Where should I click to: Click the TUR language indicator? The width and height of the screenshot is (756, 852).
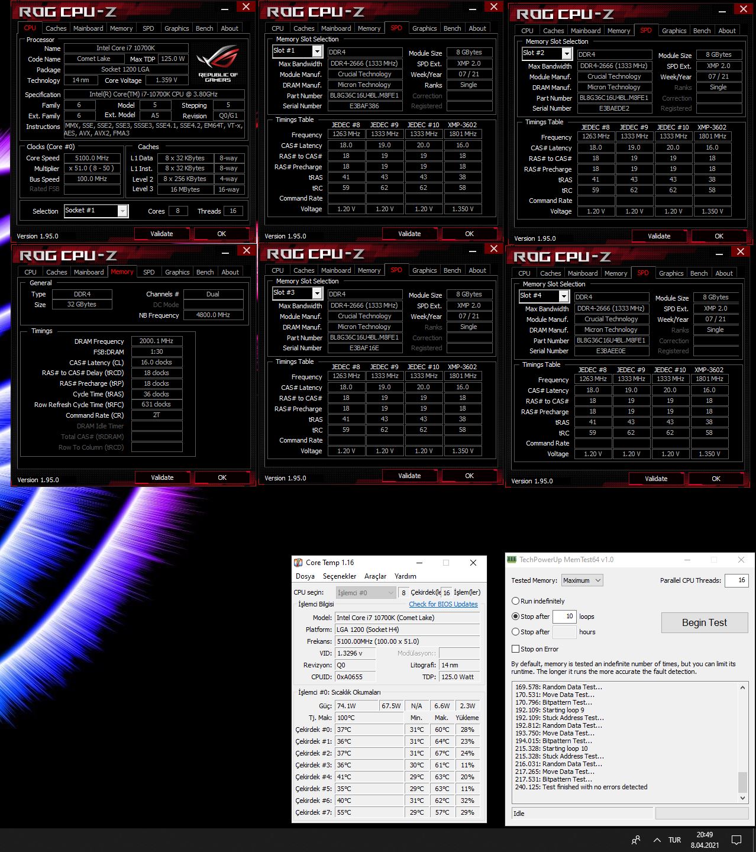tap(674, 840)
